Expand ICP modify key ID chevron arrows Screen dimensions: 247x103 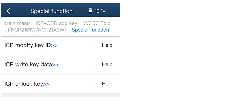pos(54,46)
